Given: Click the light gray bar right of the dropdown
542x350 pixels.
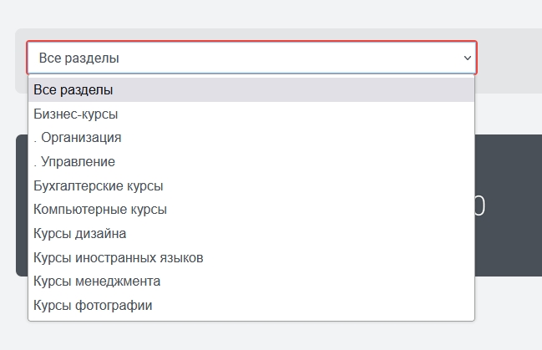Looking at the screenshot, I should point(509,60).
